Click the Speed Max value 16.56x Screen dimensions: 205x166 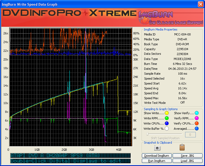[183, 98]
